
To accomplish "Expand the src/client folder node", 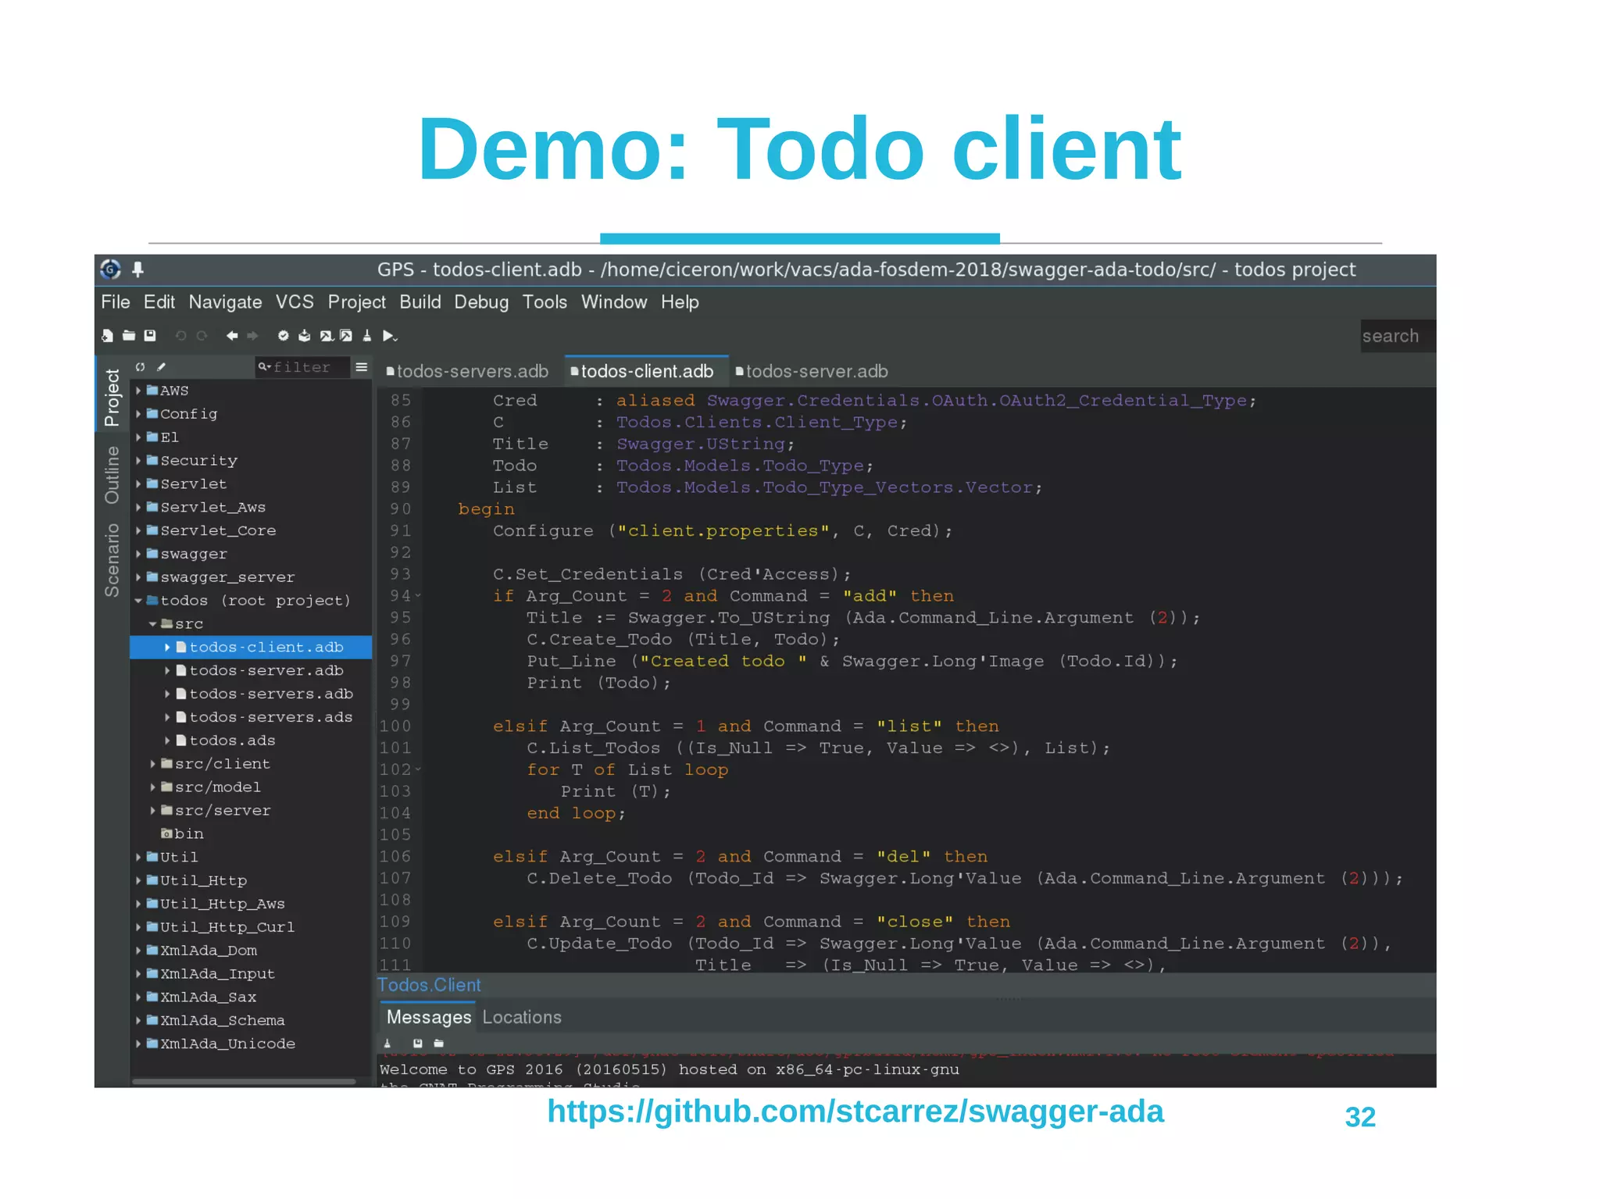I will point(153,764).
